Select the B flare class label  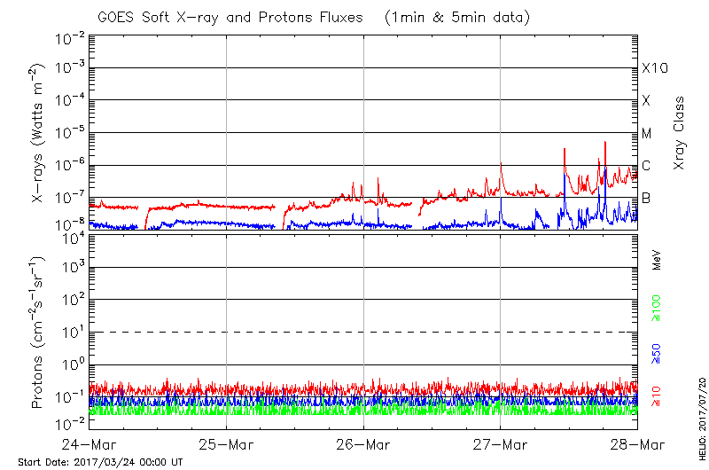tap(646, 198)
